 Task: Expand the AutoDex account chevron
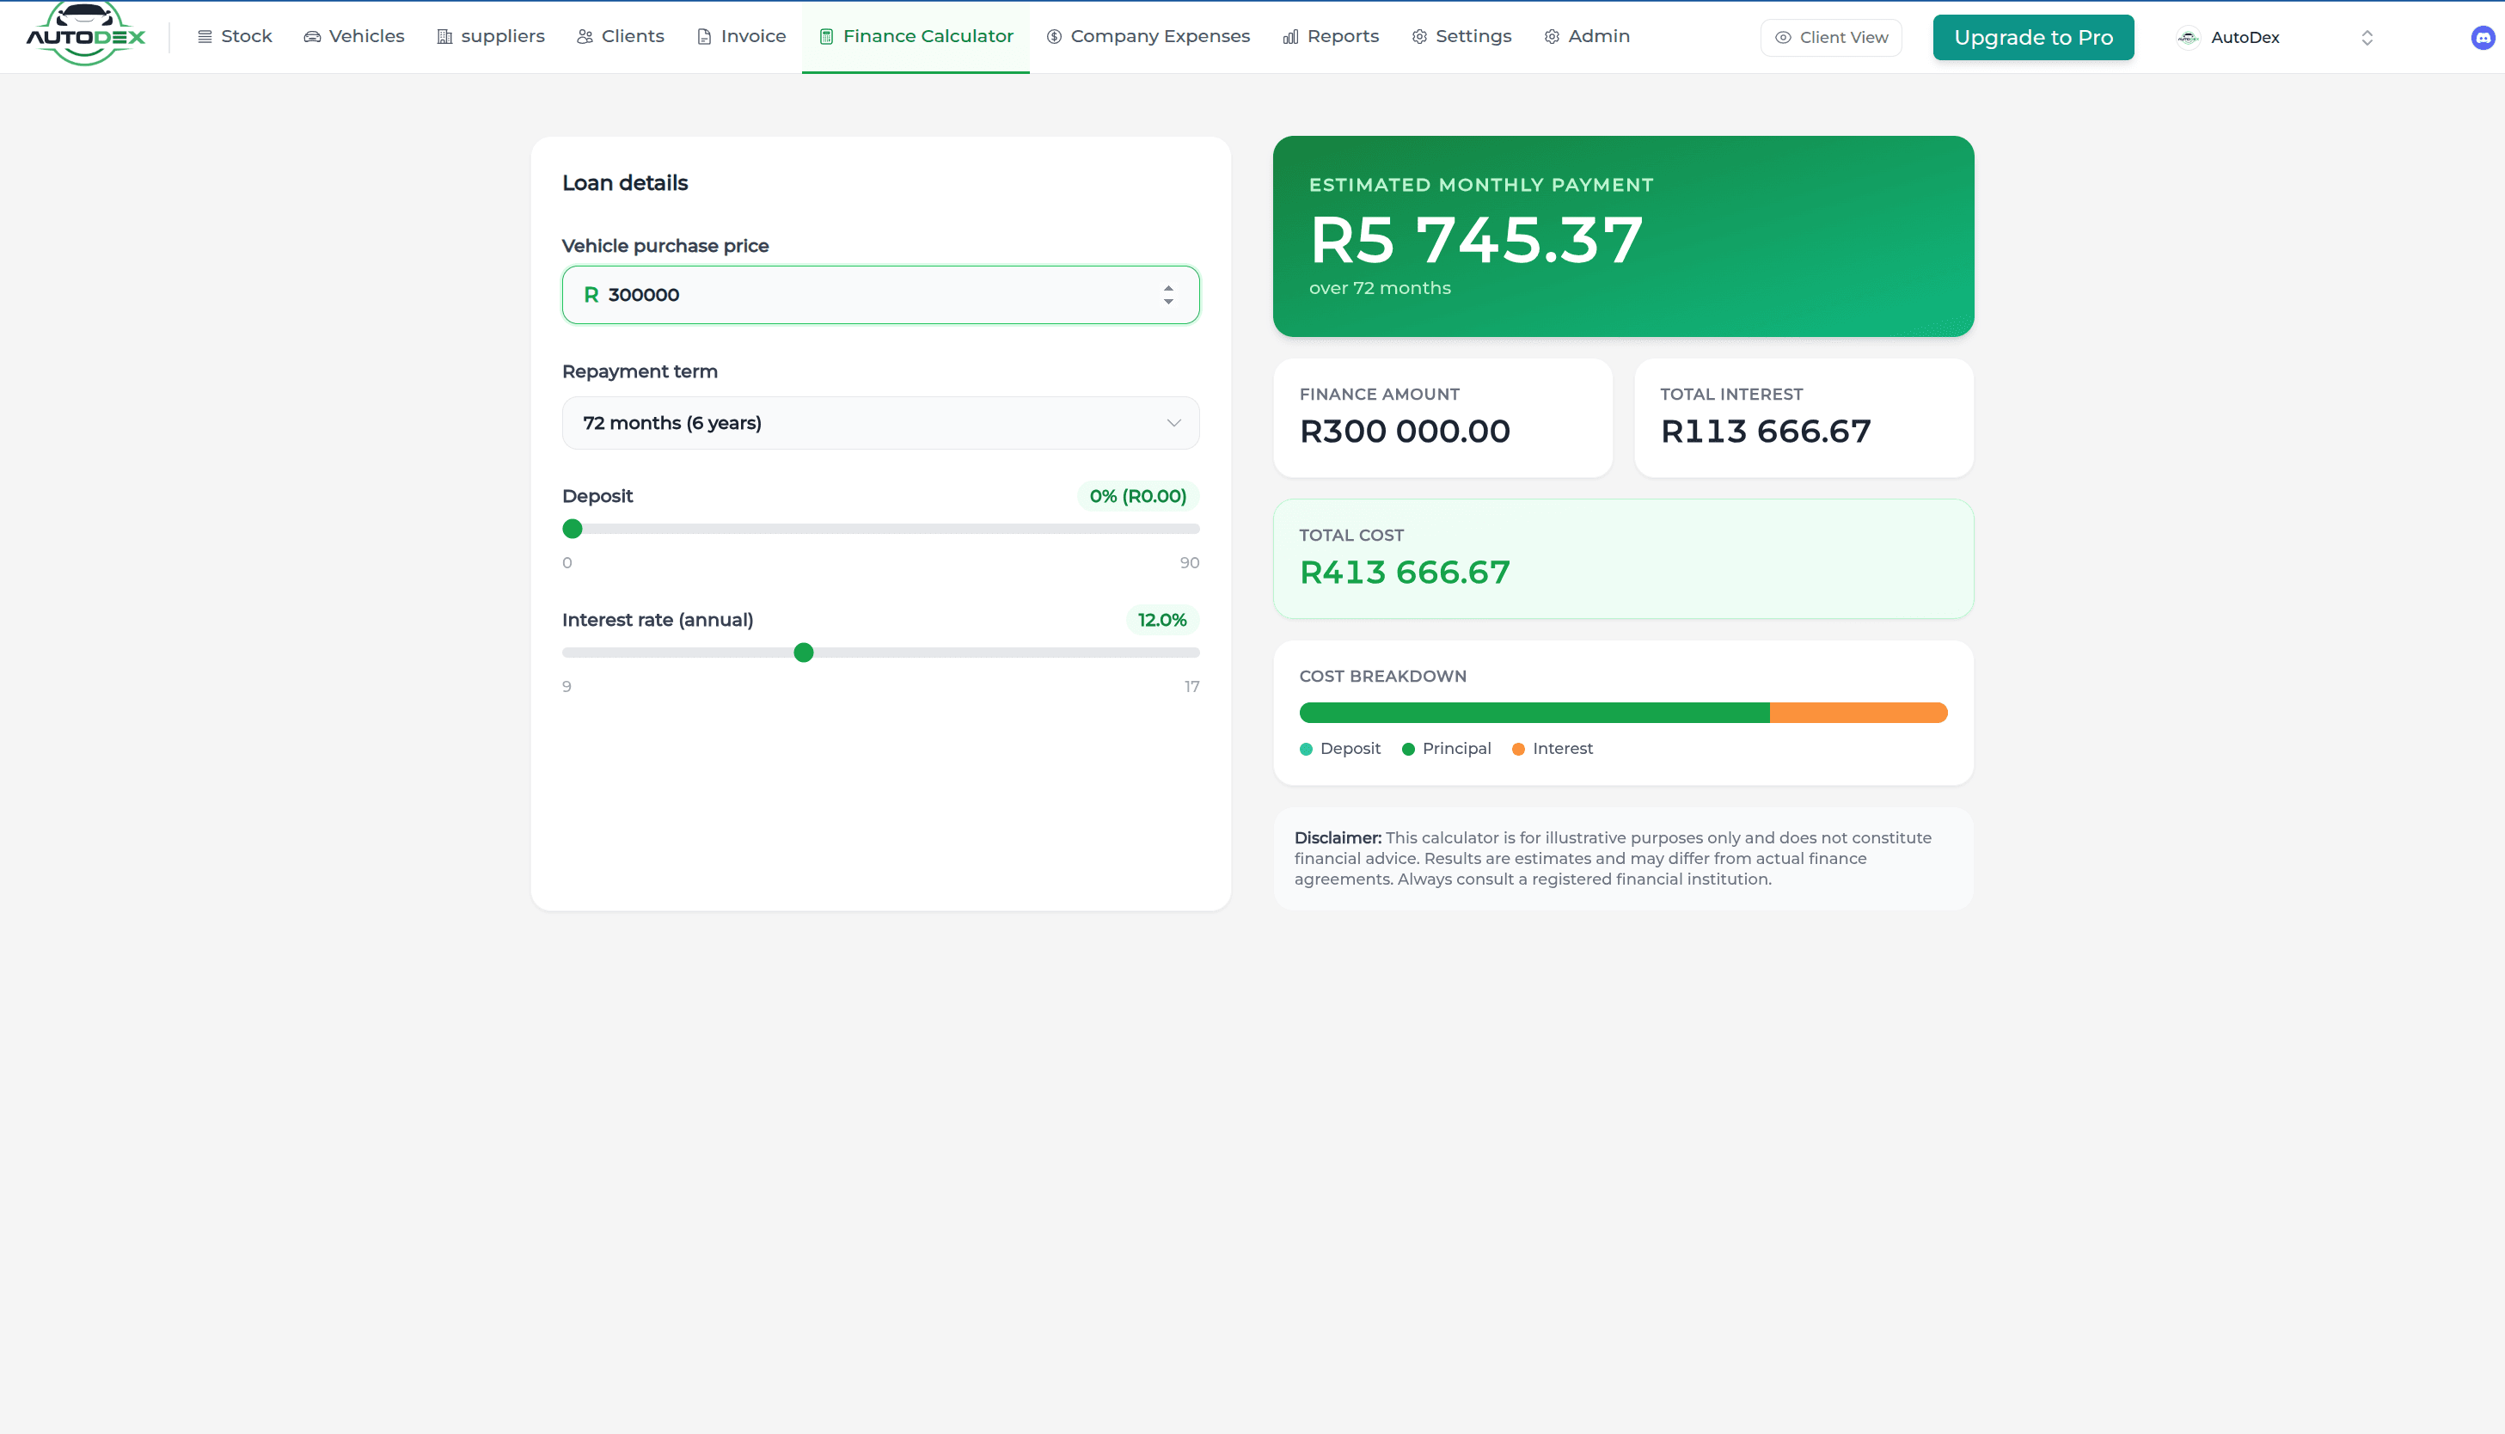[x=2368, y=38]
